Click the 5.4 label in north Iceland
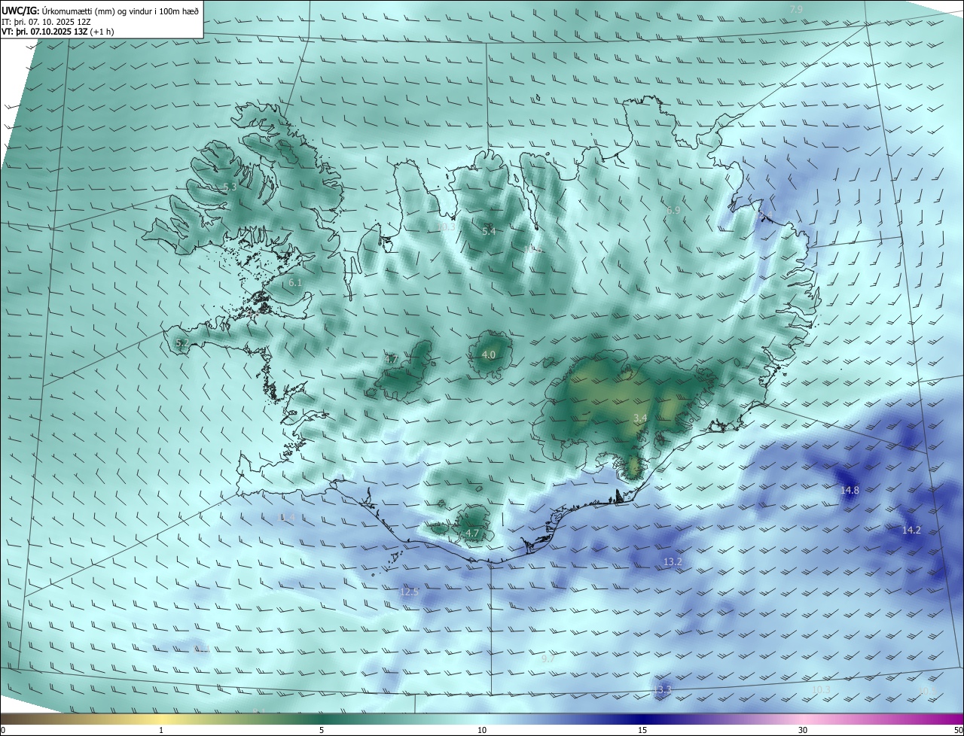 488,232
